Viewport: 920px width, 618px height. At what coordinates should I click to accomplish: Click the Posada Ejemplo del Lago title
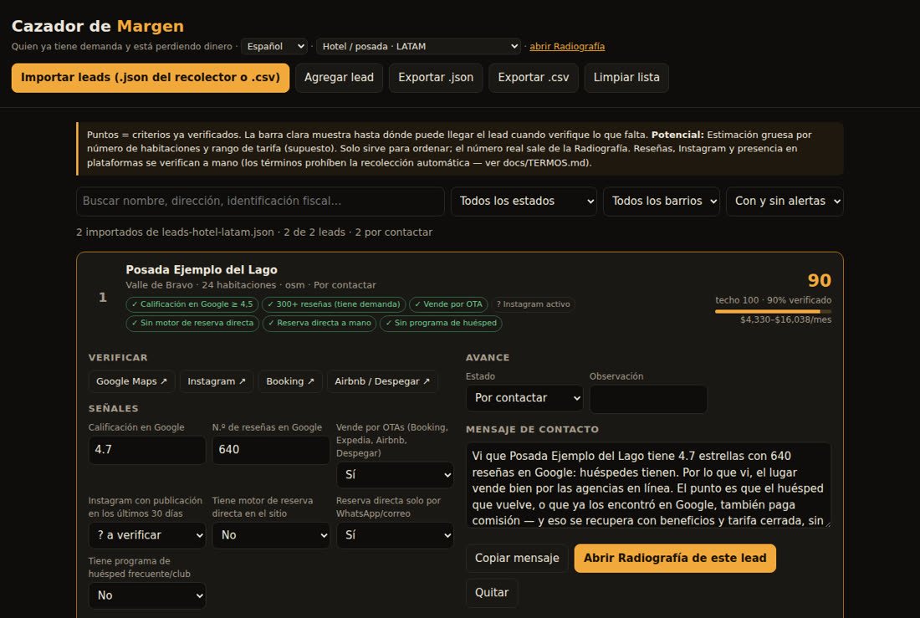click(202, 270)
